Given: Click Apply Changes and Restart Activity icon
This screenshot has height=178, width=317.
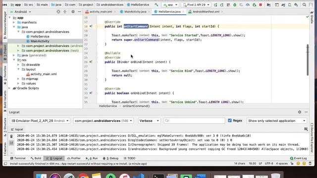Looking at the screenshot, I should 222,4.
